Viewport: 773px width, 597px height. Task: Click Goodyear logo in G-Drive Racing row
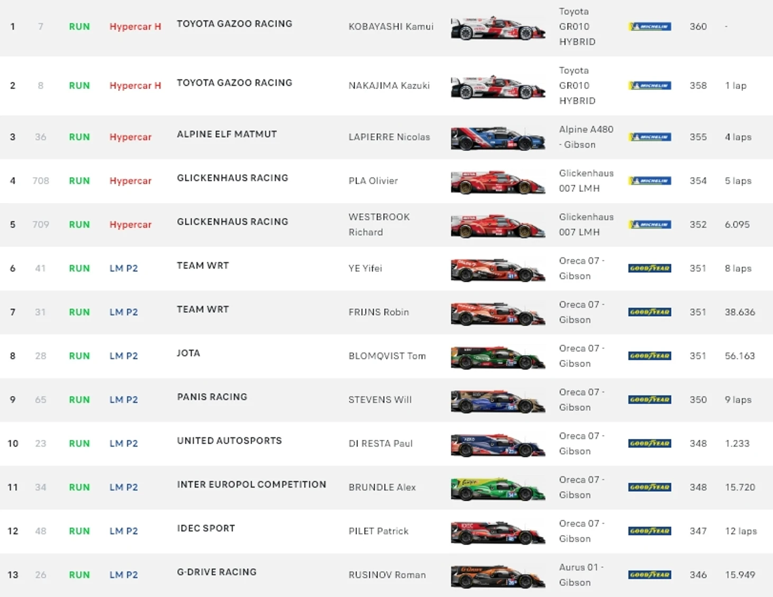(x=650, y=575)
